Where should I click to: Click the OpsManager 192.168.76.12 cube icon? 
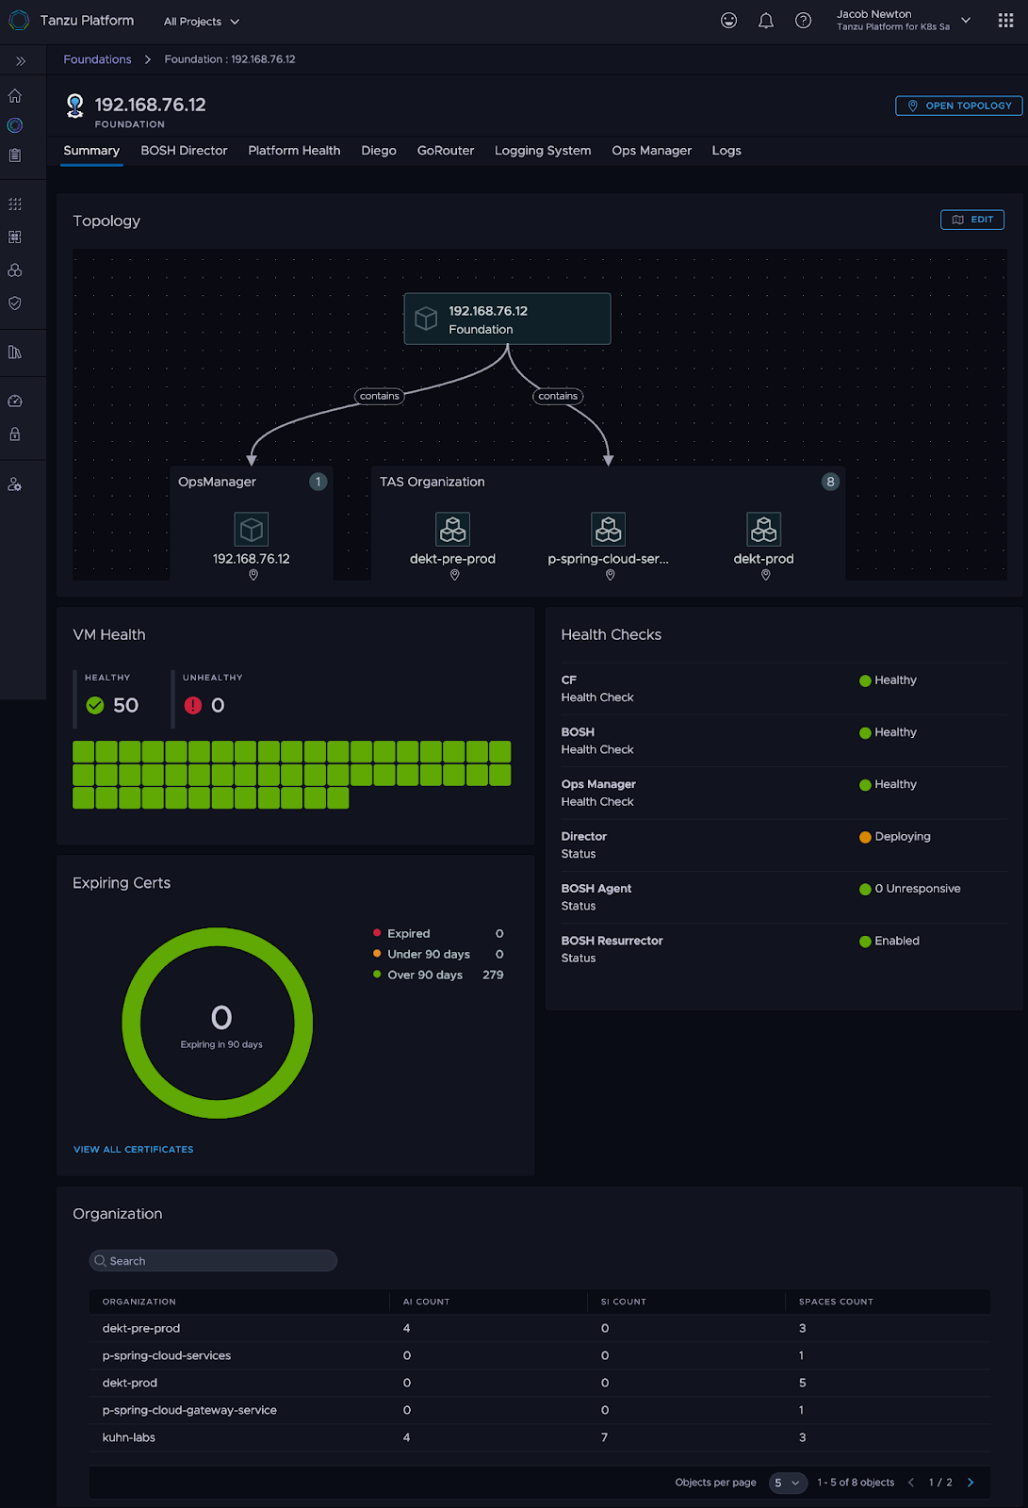tap(252, 530)
